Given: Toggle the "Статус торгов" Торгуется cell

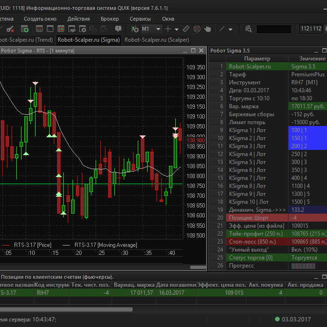Looking at the screenshot, I should [307, 257].
